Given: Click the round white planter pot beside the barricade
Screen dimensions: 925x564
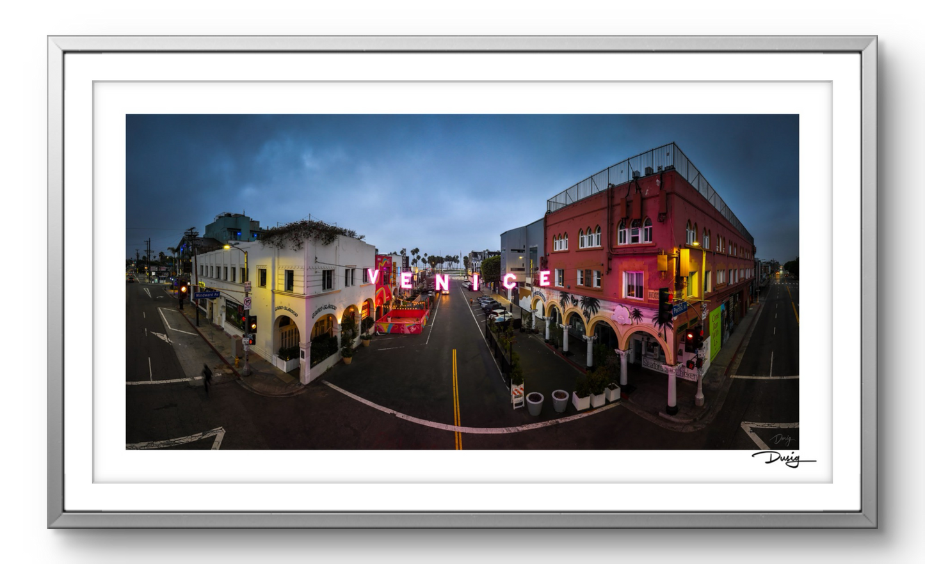Looking at the screenshot, I should click(535, 402).
